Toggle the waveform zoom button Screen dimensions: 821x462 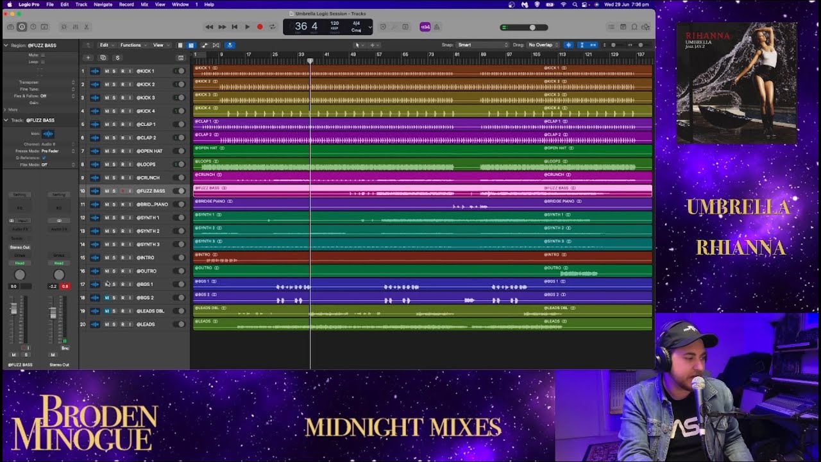pyautogui.click(x=568, y=45)
